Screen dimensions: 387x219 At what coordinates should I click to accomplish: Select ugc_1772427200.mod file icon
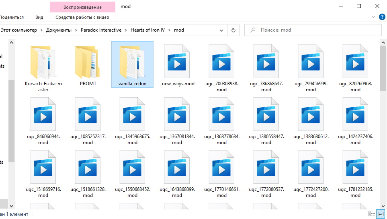click(x=311, y=167)
